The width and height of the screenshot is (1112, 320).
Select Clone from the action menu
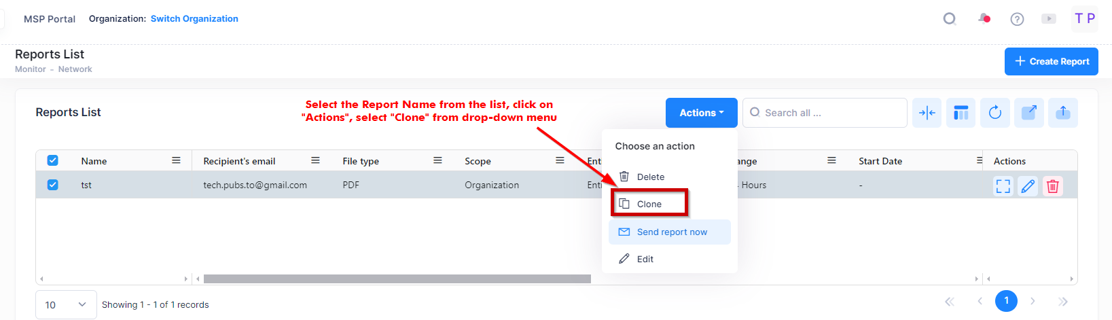coord(649,204)
